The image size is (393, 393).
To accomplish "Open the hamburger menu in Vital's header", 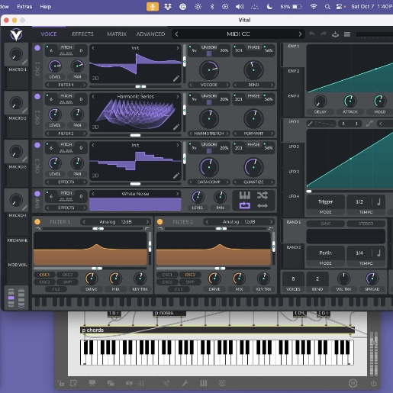I will click(x=347, y=34).
